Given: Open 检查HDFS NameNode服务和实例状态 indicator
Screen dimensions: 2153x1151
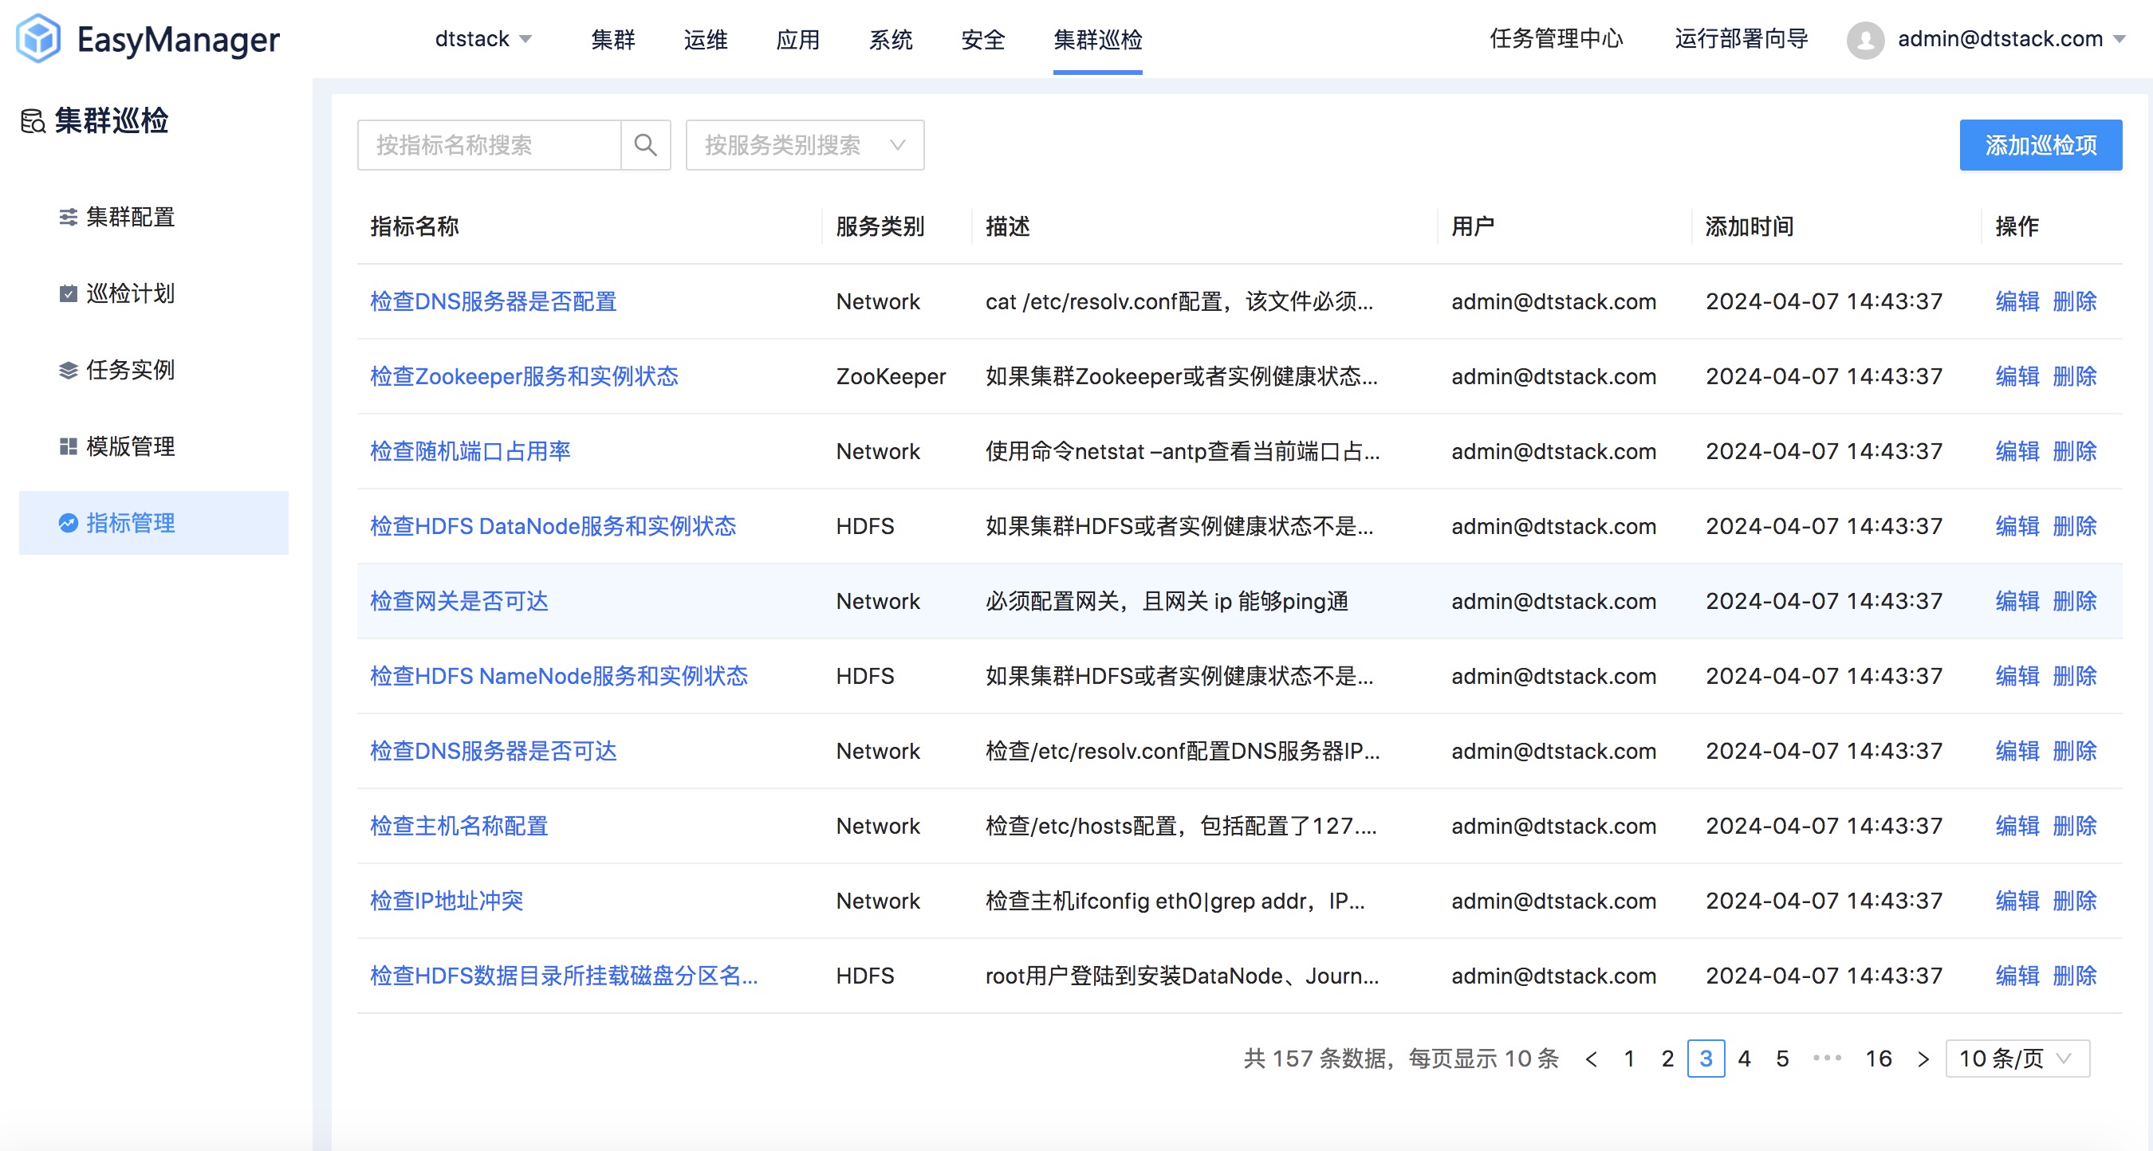Looking at the screenshot, I should pyautogui.click(x=558, y=677).
